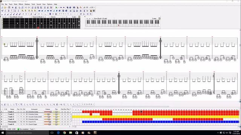Expand the recent files arrow beside Open

(7, 7)
